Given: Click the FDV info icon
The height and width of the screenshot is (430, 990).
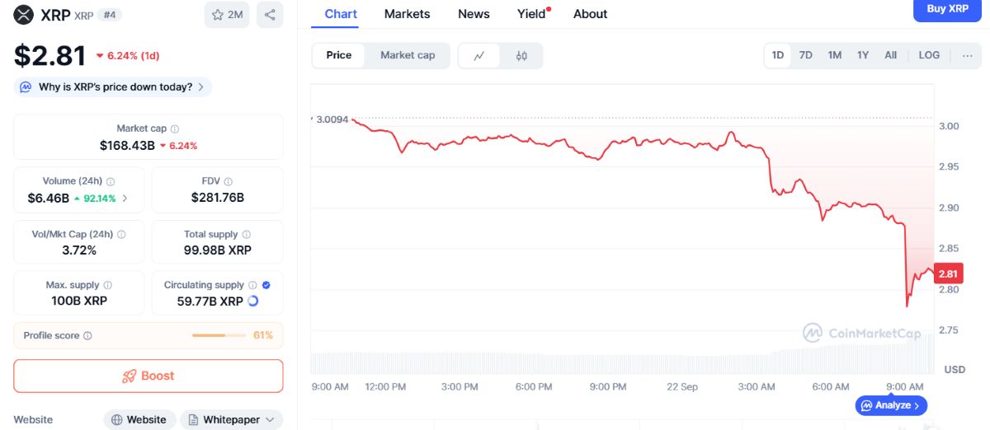Looking at the screenshot, I should (x=229, y=181).
